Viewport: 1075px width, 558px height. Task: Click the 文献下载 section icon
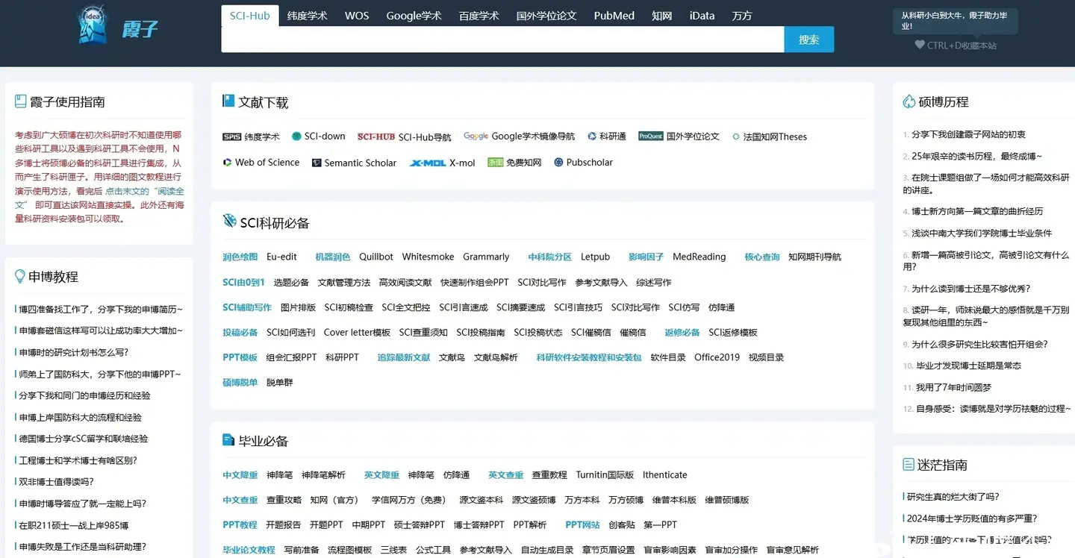228,101
